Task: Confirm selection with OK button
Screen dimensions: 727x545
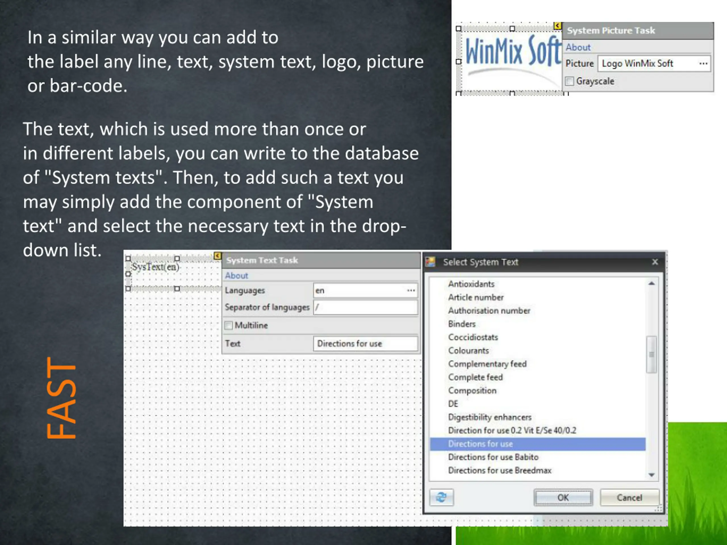Action: pos(563,497)
